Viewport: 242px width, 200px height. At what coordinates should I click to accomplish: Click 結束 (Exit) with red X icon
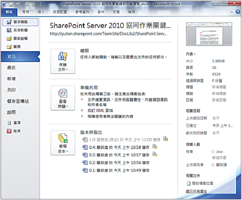[x=14, y=131]
